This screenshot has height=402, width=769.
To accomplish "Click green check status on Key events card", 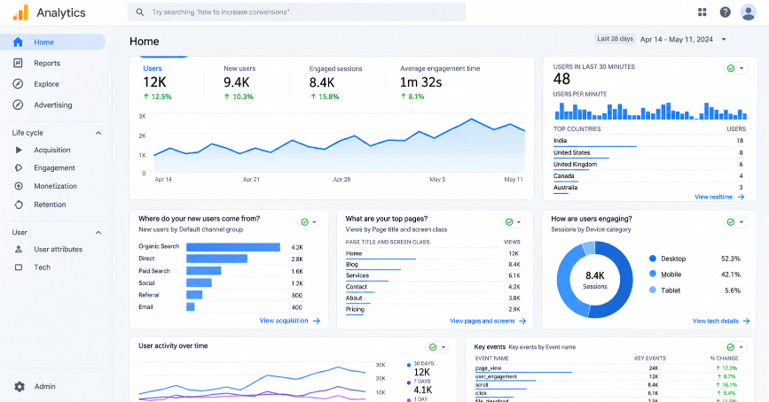I will coord(731,347).
